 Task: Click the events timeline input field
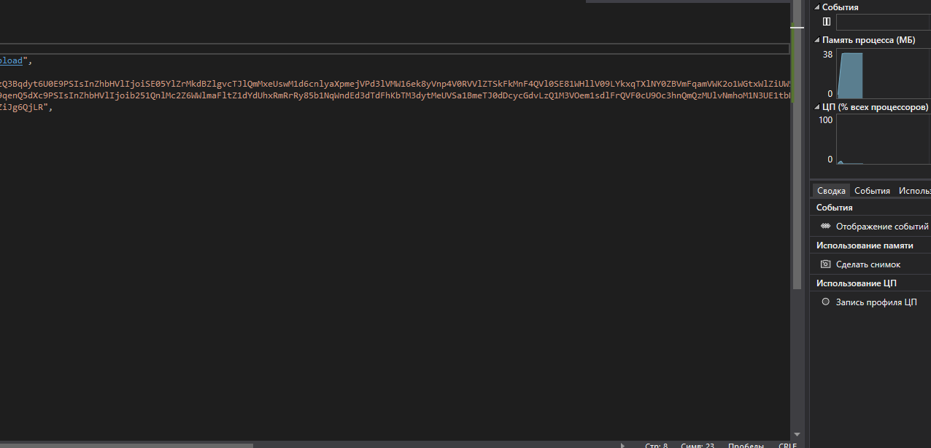[883, 22]
